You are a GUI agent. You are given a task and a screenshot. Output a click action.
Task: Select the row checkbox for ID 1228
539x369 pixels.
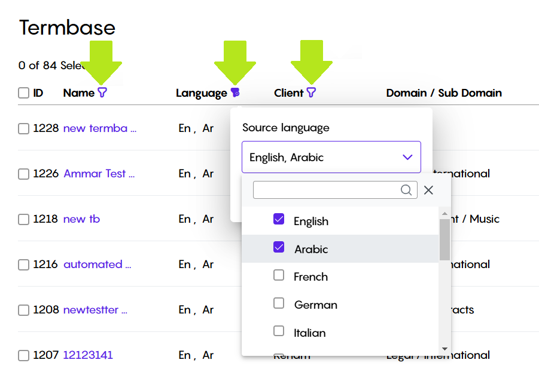pyautogui.click(x=23, y=128)
